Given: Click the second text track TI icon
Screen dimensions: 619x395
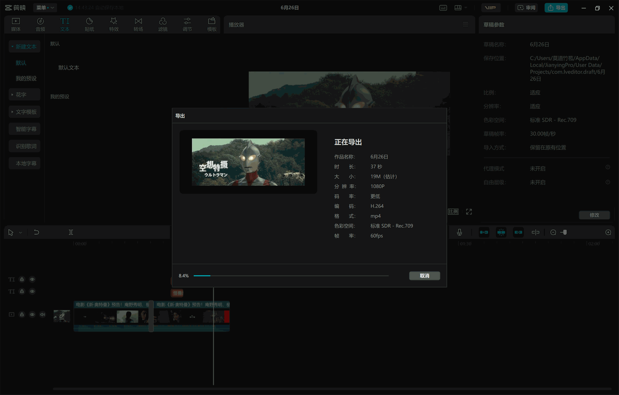Looking at the screenshot, I should 12,291.
